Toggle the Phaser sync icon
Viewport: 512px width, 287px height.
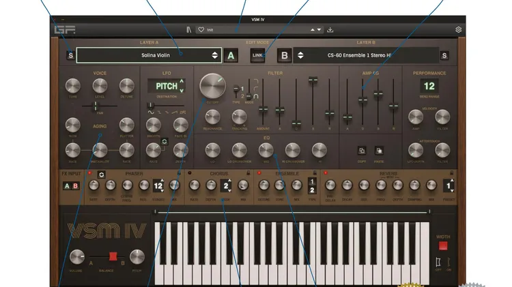tap(101, 175)
